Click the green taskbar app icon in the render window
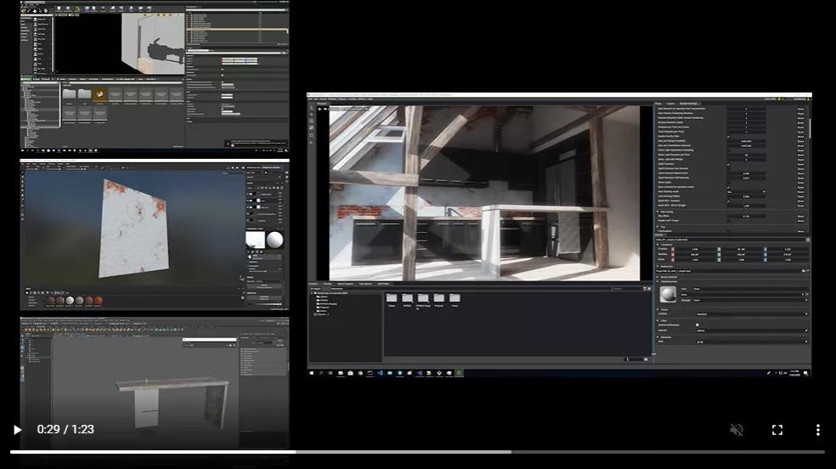This screenshot has width=836, height=469. coord(459,373)
